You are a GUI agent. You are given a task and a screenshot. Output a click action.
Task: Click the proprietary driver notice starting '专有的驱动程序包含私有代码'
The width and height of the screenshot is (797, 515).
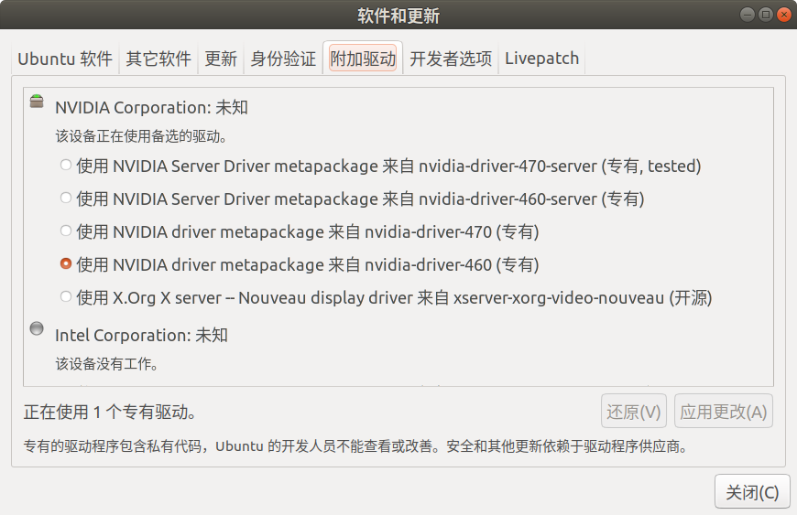pyautogui.click(x=355, y=446)
